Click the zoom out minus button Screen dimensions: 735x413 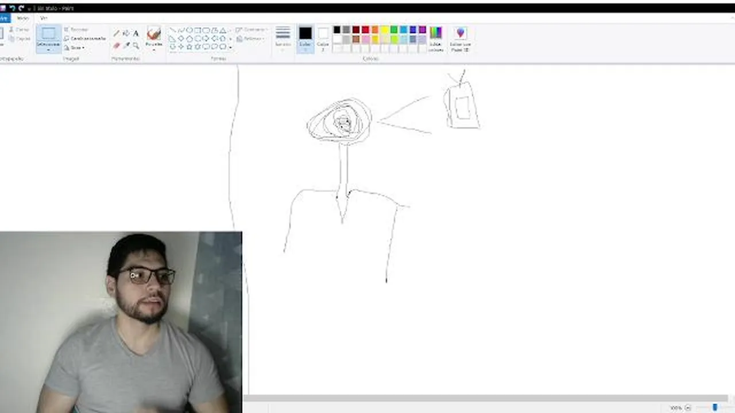tap(688, 408)
